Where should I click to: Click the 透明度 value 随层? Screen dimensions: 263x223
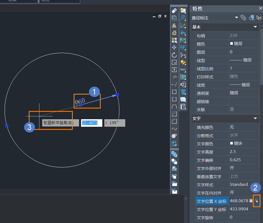point(244,93)
